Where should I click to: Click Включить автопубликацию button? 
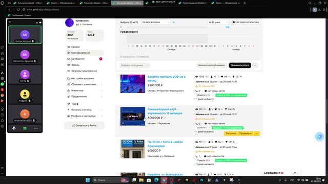tap(212, 65)
